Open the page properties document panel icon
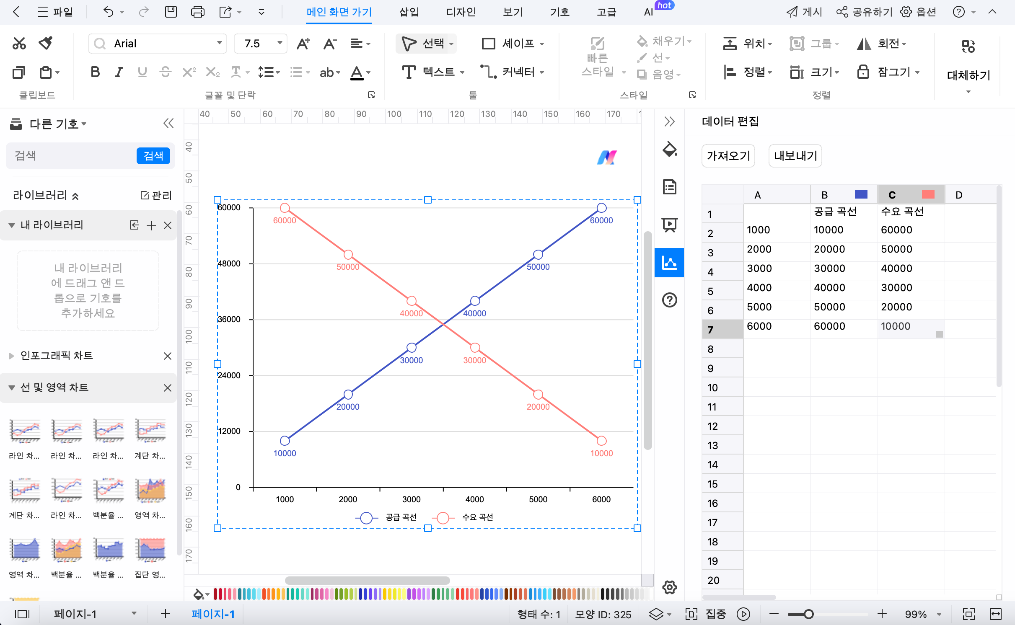Viewport: 1015px width, 625px height. click(x=669, y=187)
